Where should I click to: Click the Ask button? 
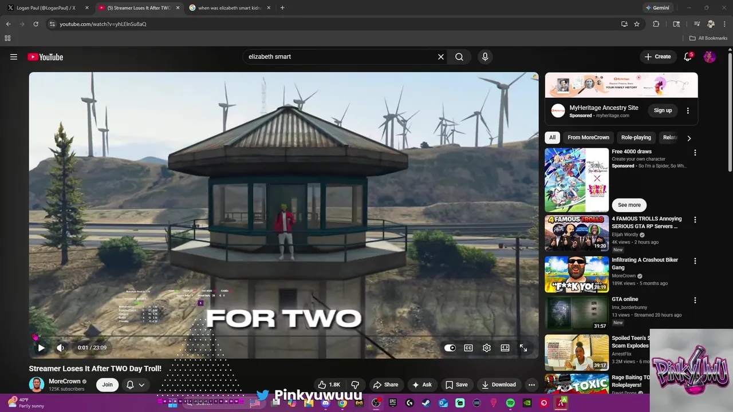[x=422, y=385]
